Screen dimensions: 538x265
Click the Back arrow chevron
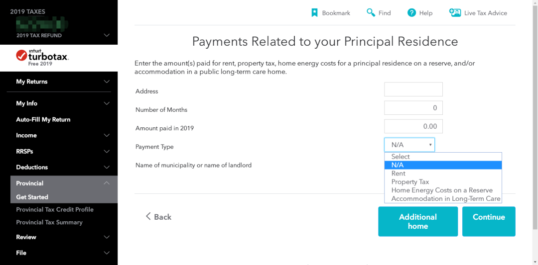coord(148,216)
